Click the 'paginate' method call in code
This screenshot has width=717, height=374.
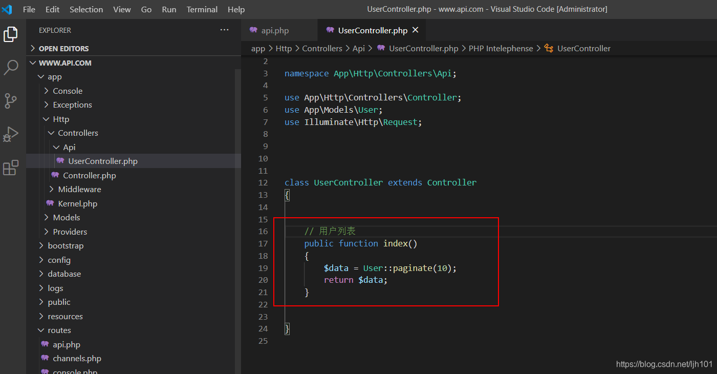click(412, 267)
